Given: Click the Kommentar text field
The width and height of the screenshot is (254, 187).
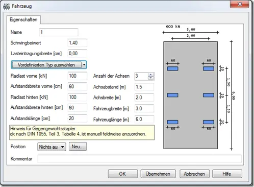Looking at the screenshot, I should (x=139, y=159).
